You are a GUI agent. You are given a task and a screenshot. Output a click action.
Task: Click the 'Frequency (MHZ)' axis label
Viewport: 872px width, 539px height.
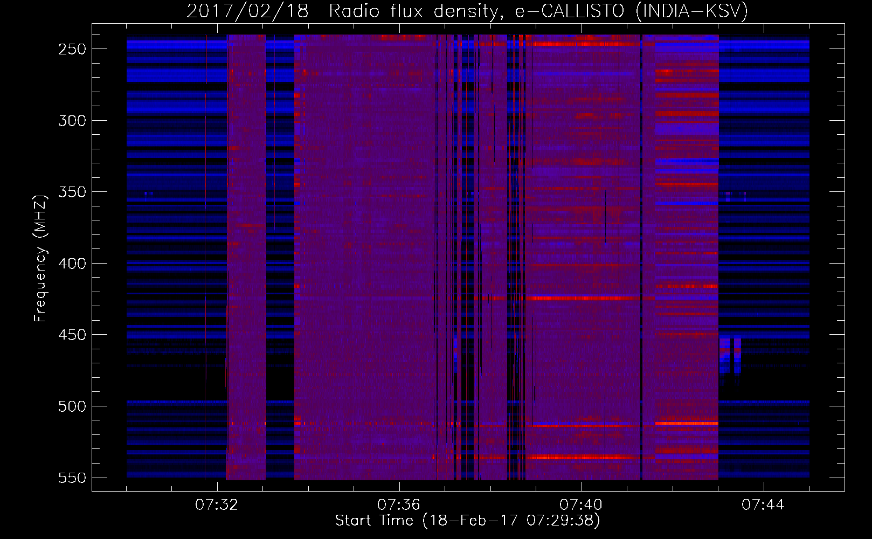(40, 259)
